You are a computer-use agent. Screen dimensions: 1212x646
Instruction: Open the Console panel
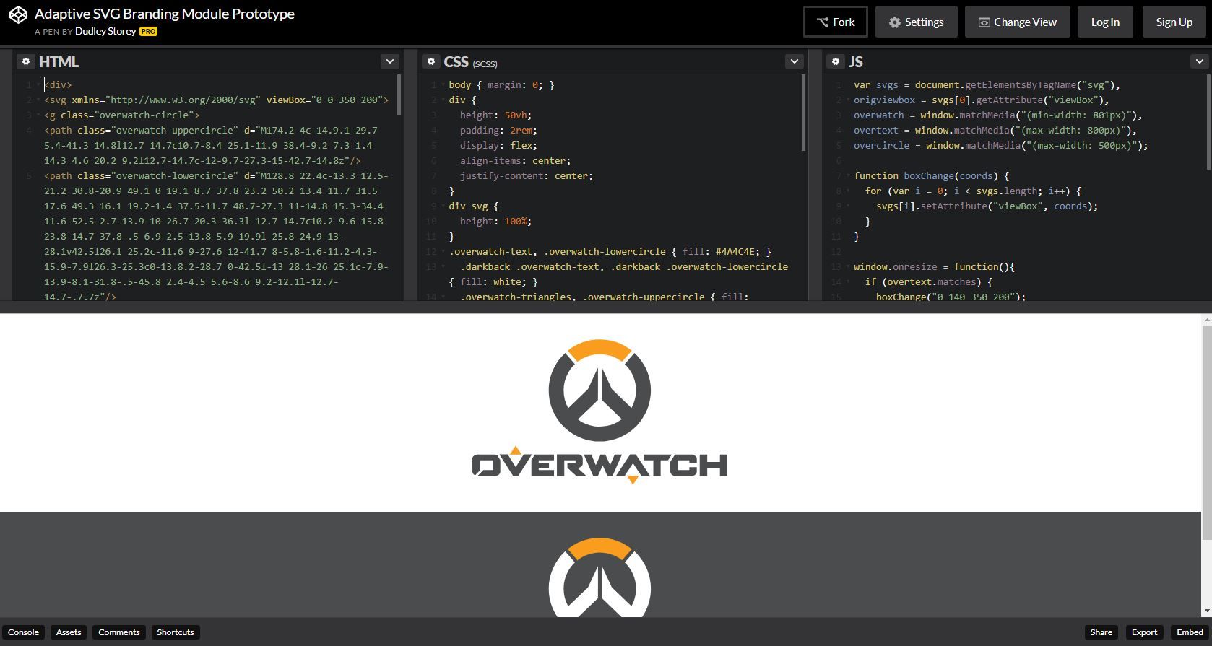pyautogui.click(x=23, y=632)
